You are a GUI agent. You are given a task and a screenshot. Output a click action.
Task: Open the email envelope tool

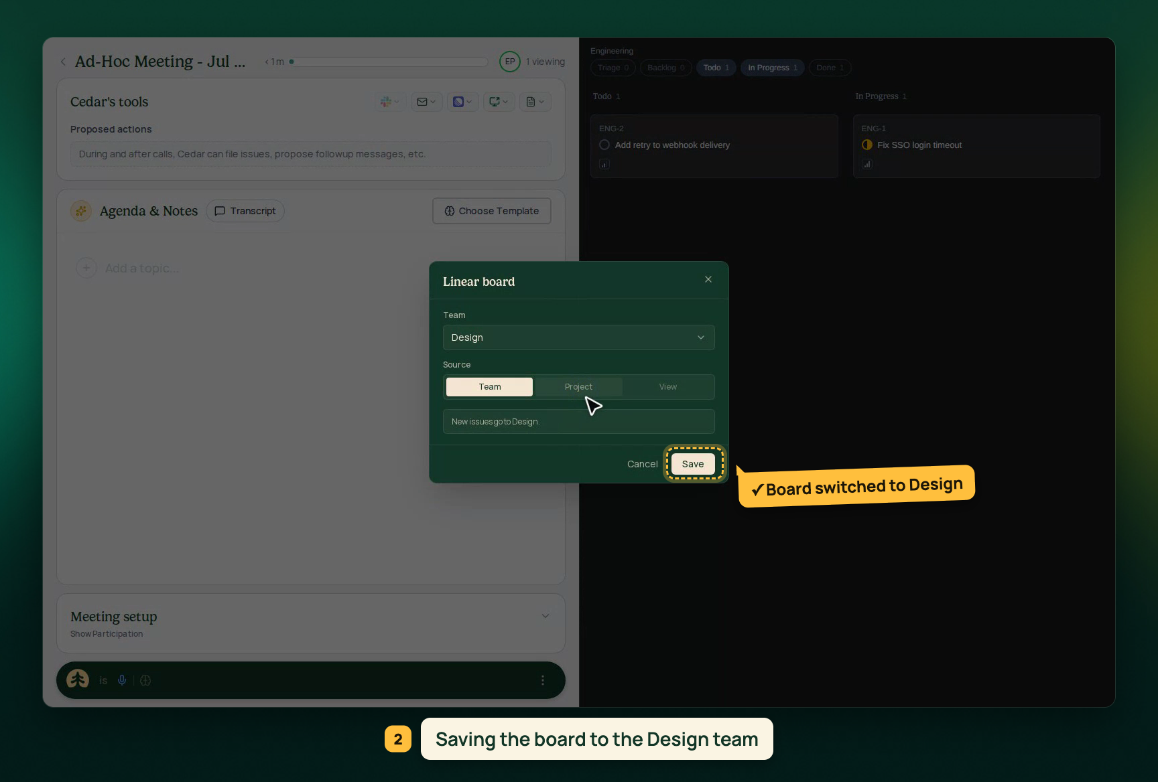426,102
